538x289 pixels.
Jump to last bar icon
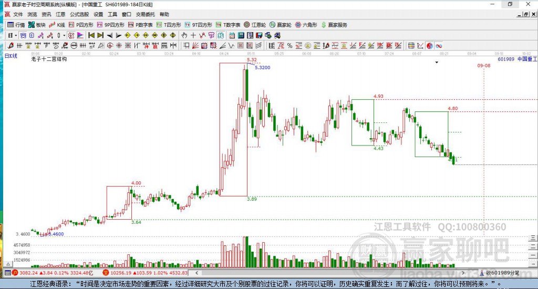(x=100, y=35)
